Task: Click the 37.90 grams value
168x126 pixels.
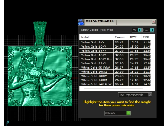Action: point(119,63)
